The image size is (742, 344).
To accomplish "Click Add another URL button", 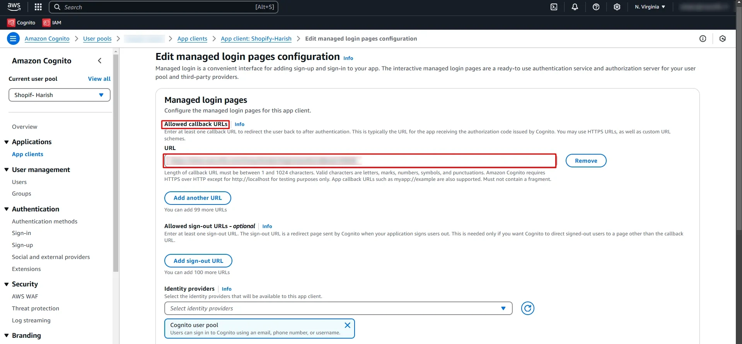I will tap(198, 198).
